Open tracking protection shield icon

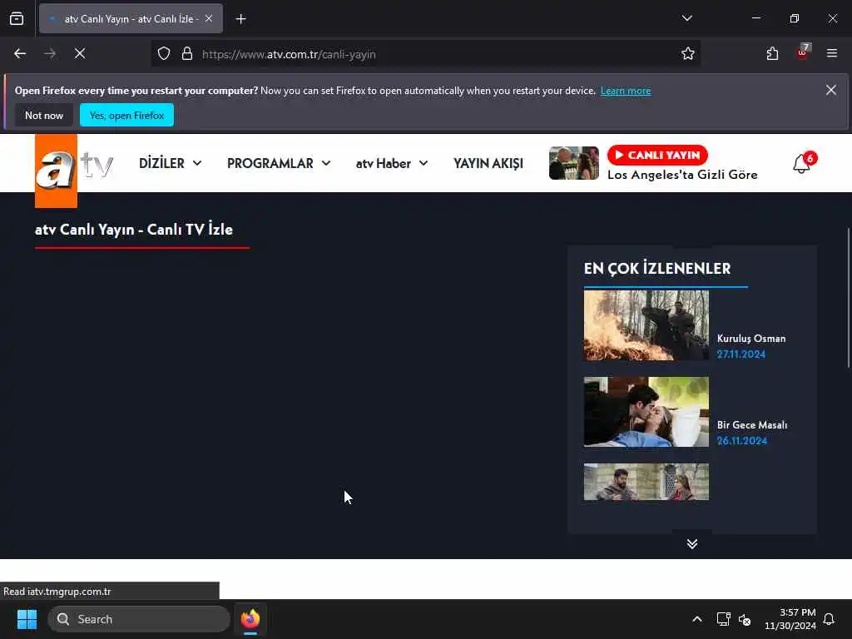(x=164, y=53)
